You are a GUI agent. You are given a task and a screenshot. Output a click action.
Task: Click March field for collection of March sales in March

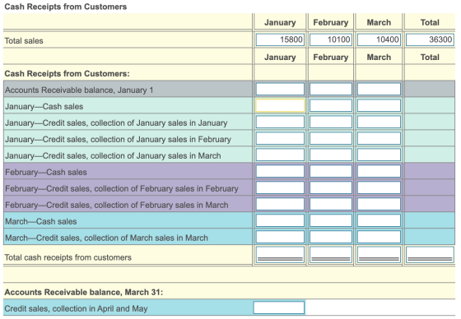(x=379, y=237)
